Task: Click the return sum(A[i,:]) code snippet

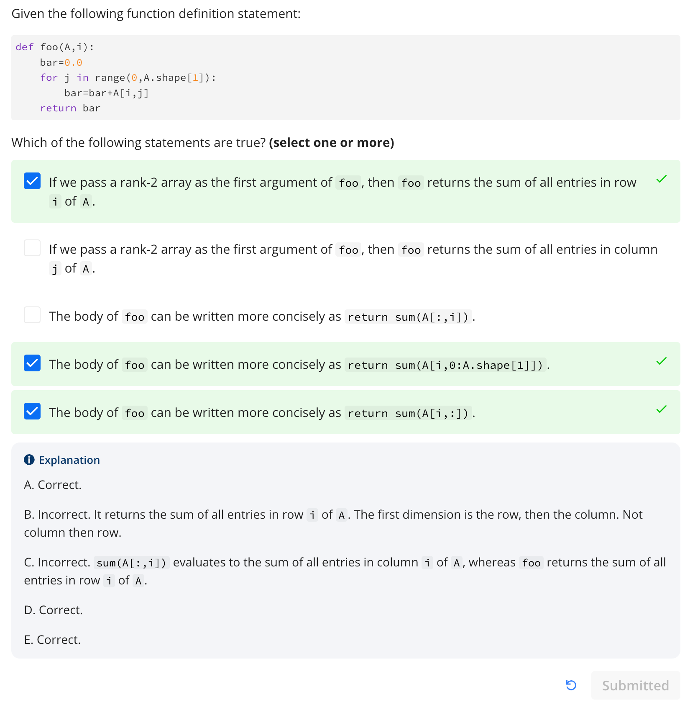Action: point(408,413)
